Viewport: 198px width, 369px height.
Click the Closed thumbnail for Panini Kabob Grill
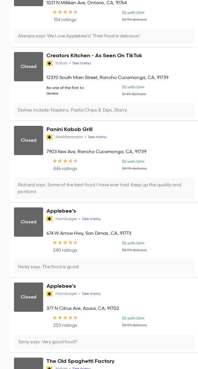[x=29, y=140]
